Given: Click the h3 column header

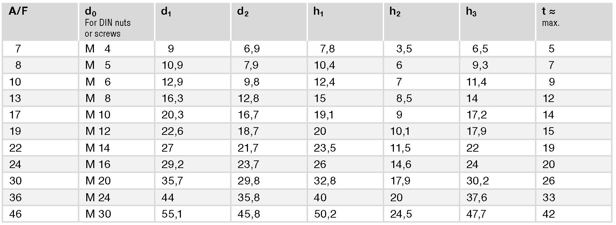Looking at the screenshot, I should tap(471, 12).
